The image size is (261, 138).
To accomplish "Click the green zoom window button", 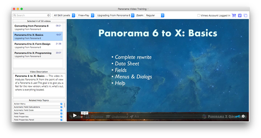I will click(22, 9).
